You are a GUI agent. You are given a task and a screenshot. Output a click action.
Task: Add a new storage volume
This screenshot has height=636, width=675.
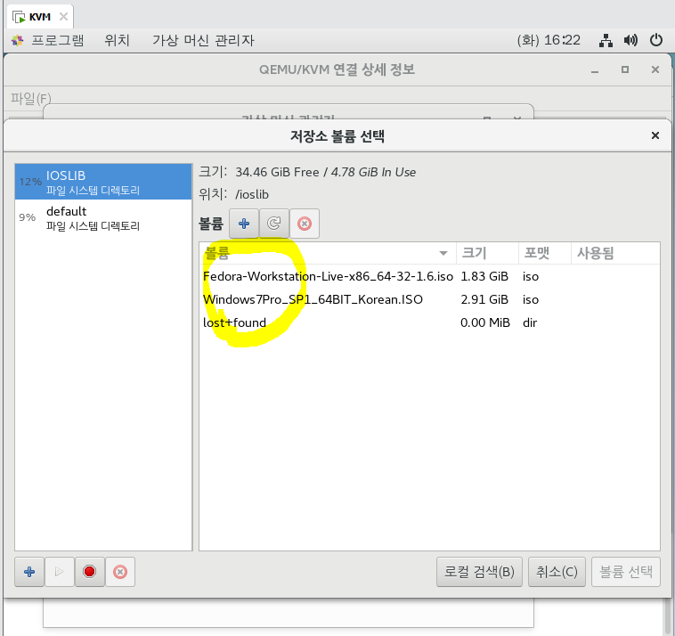244,224
